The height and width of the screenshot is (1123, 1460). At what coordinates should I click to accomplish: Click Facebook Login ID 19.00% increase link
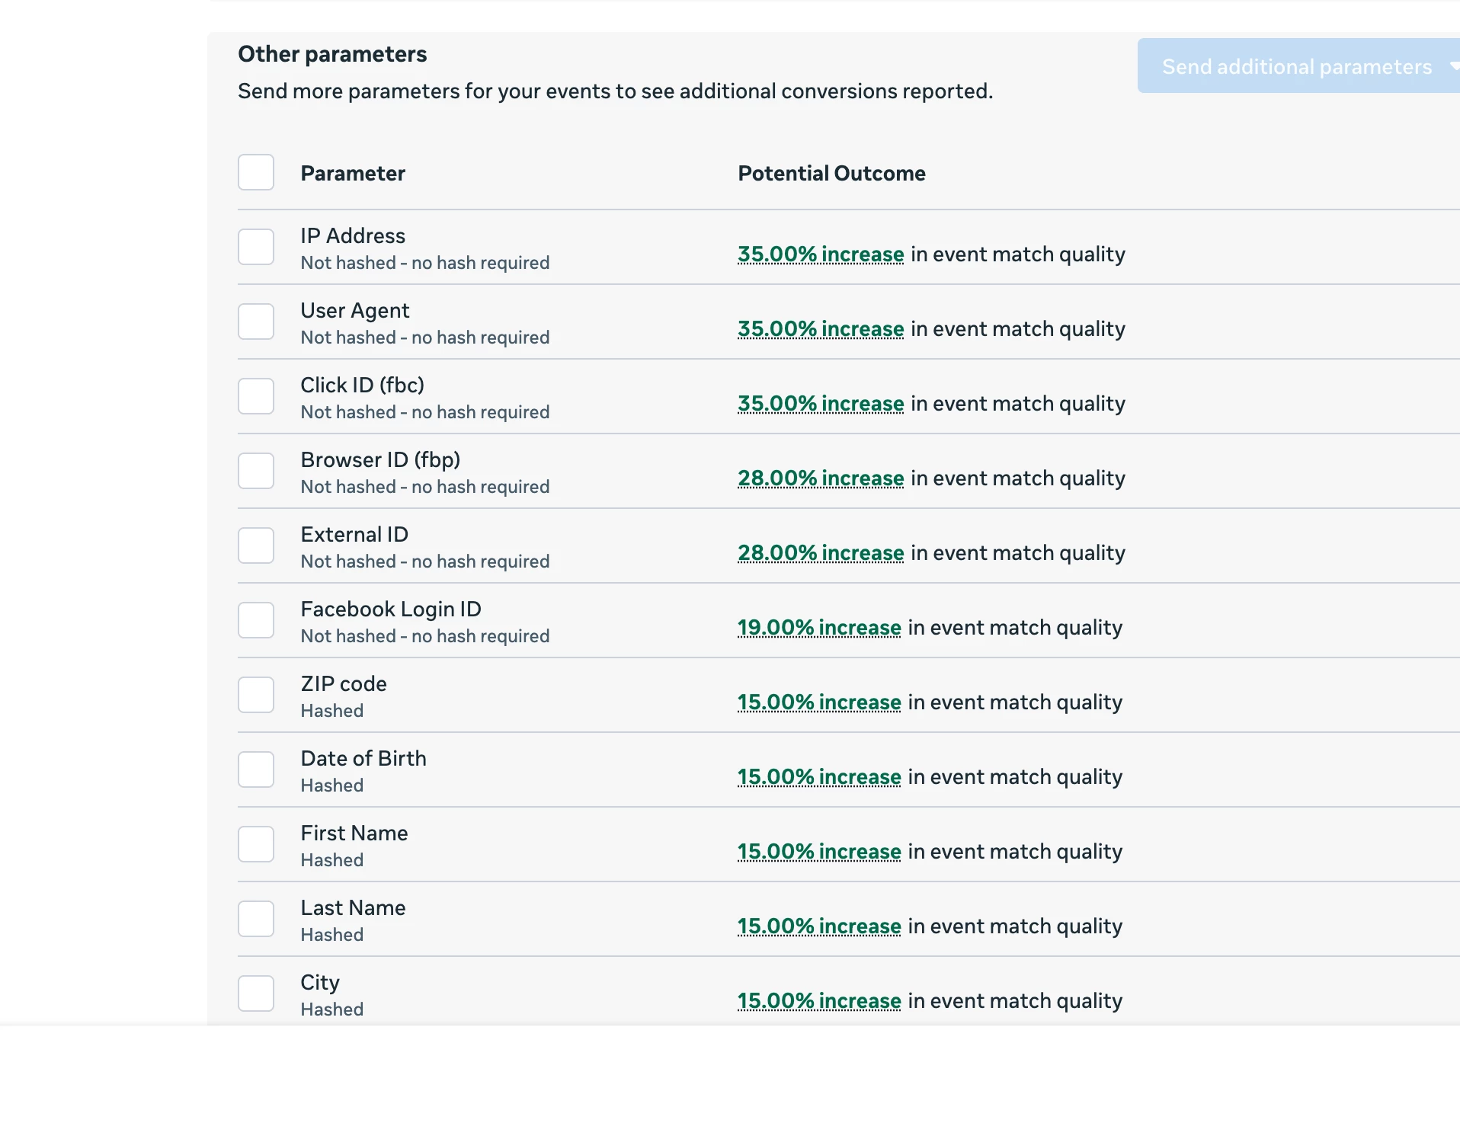[x=819, y=627]
